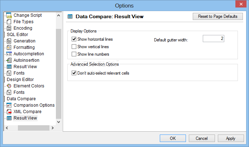The image size is (249, 147).
Task: Select the Data Compare category node
Action: 21,99
